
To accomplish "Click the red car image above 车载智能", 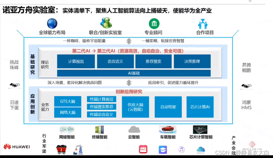I will tap(168, 129).
